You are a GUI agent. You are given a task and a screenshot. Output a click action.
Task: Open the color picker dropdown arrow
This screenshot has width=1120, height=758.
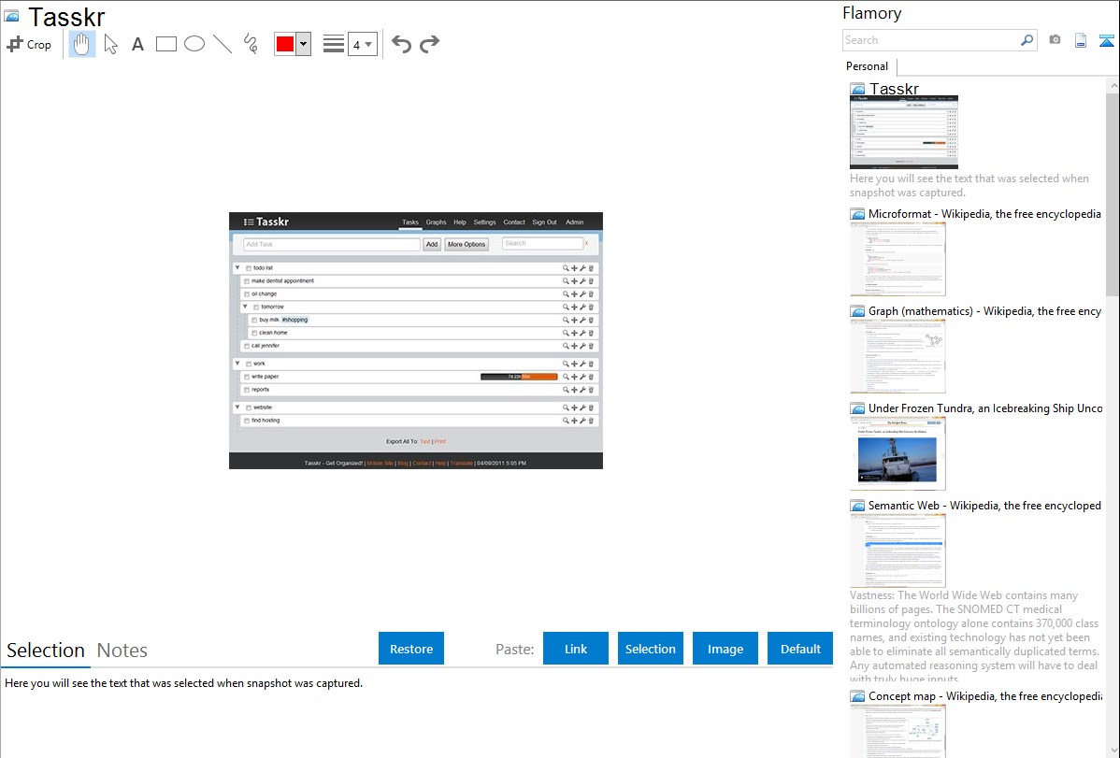(303, 44)
